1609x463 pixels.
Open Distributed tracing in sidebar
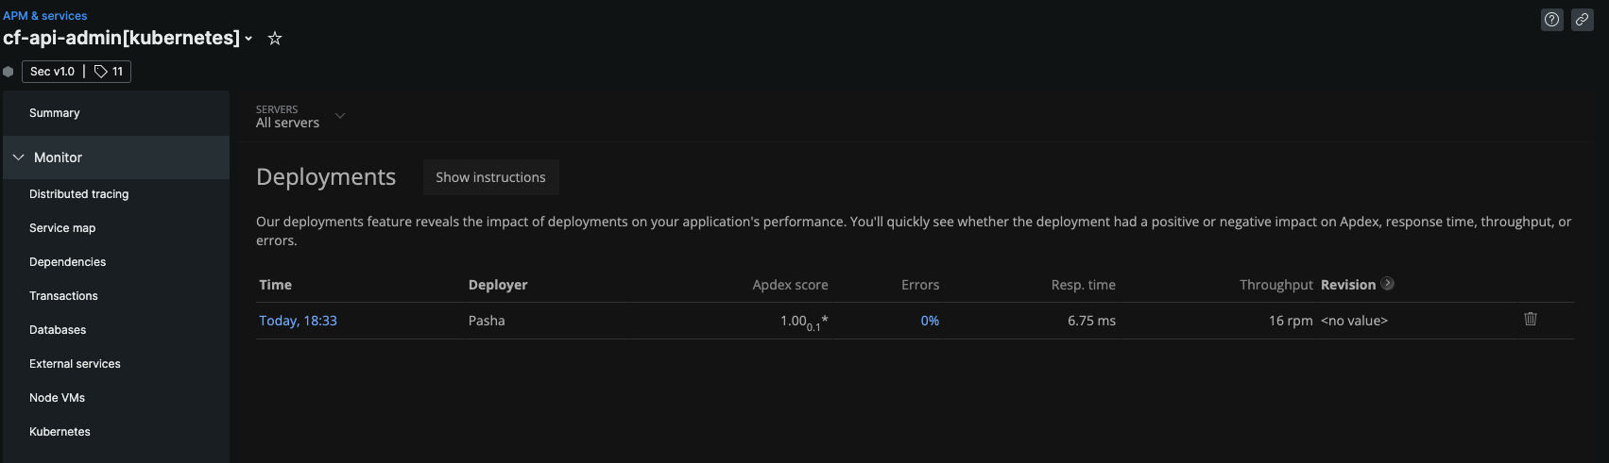coord(79,194)
